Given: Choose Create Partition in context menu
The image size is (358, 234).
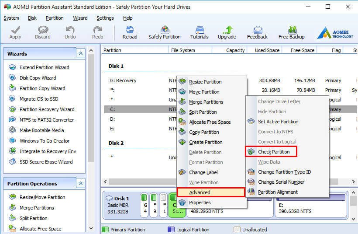Looking at the screenshot, I should coord(211,142).
